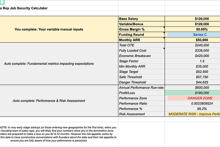Screen dimensions: 220x147
Task: Open the Funding Round Series C dropdown
Action: point(194,35)
